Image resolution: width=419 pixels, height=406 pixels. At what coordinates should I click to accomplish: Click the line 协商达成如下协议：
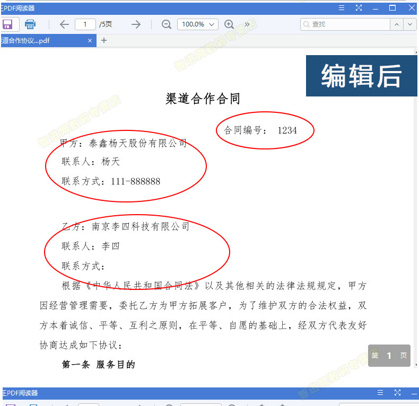click(x=81, y=345)
